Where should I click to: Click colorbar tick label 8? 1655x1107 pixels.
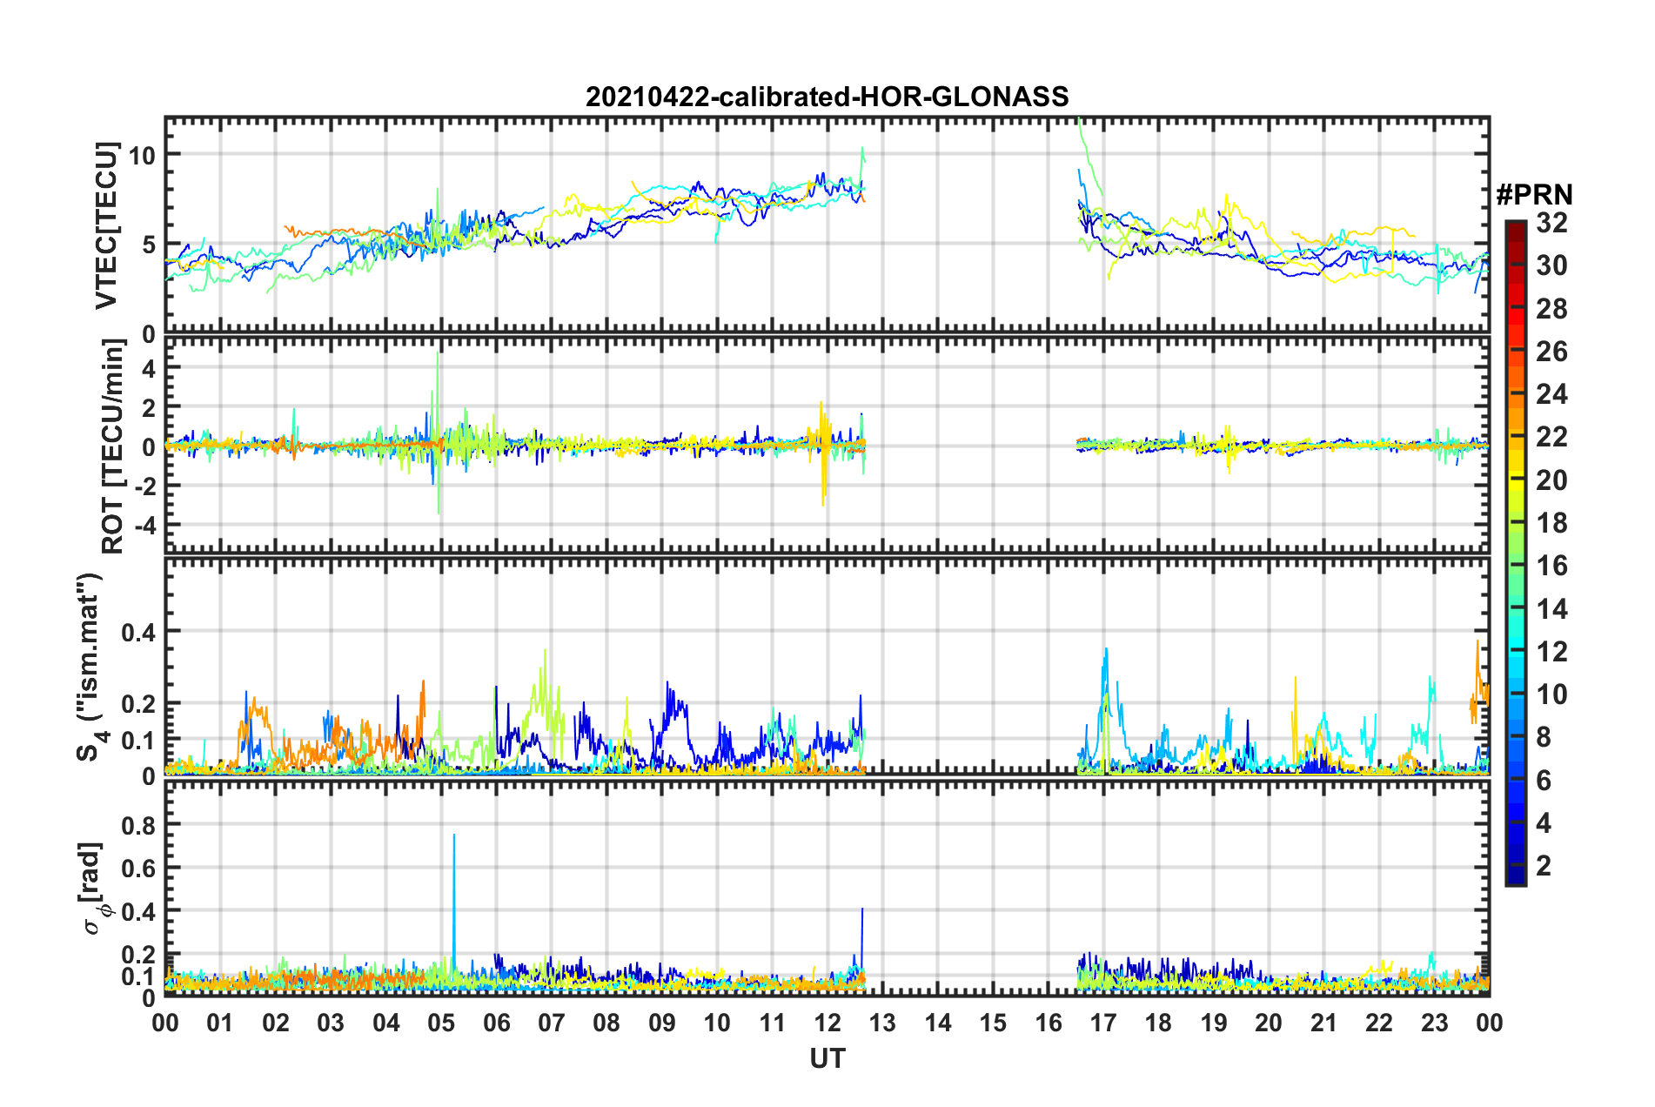click(x=1544, y=737)
